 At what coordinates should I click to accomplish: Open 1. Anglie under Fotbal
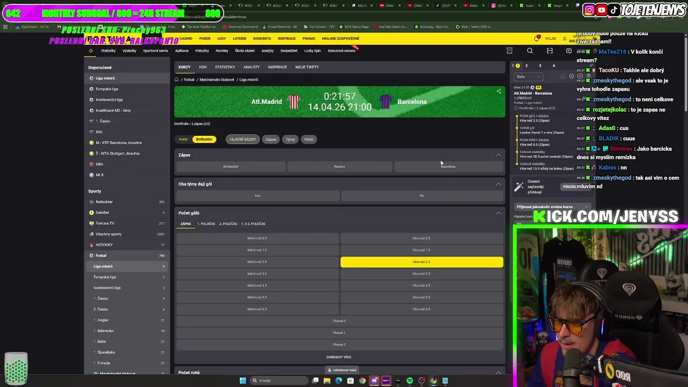(101, 320)
